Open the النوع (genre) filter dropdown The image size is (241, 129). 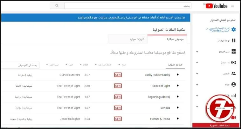[122, 65]
